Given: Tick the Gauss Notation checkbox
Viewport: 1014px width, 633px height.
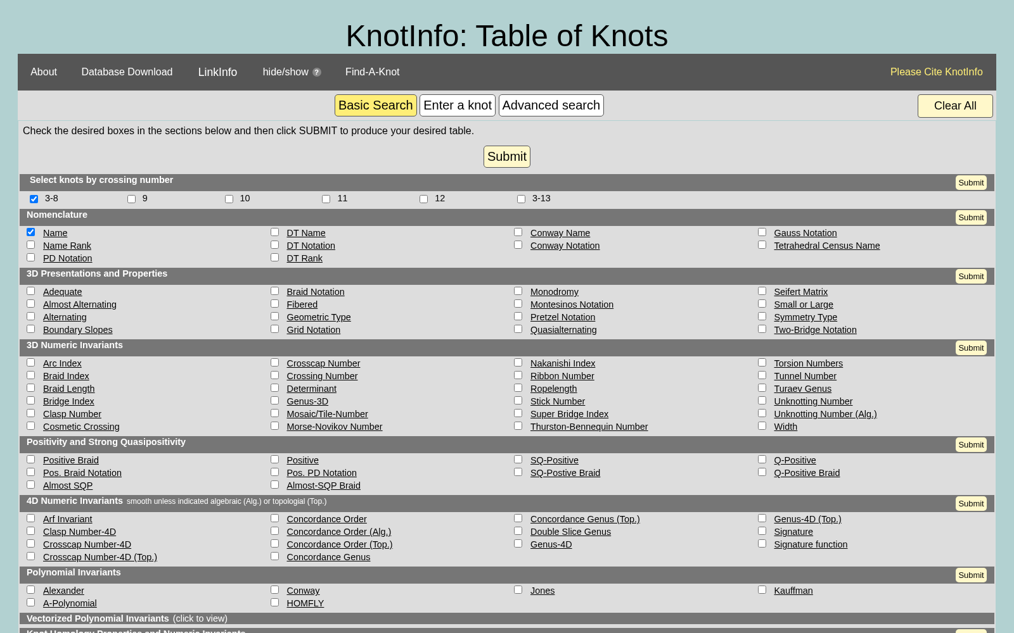Looking at the screenshot, I should tap(762, 232).
